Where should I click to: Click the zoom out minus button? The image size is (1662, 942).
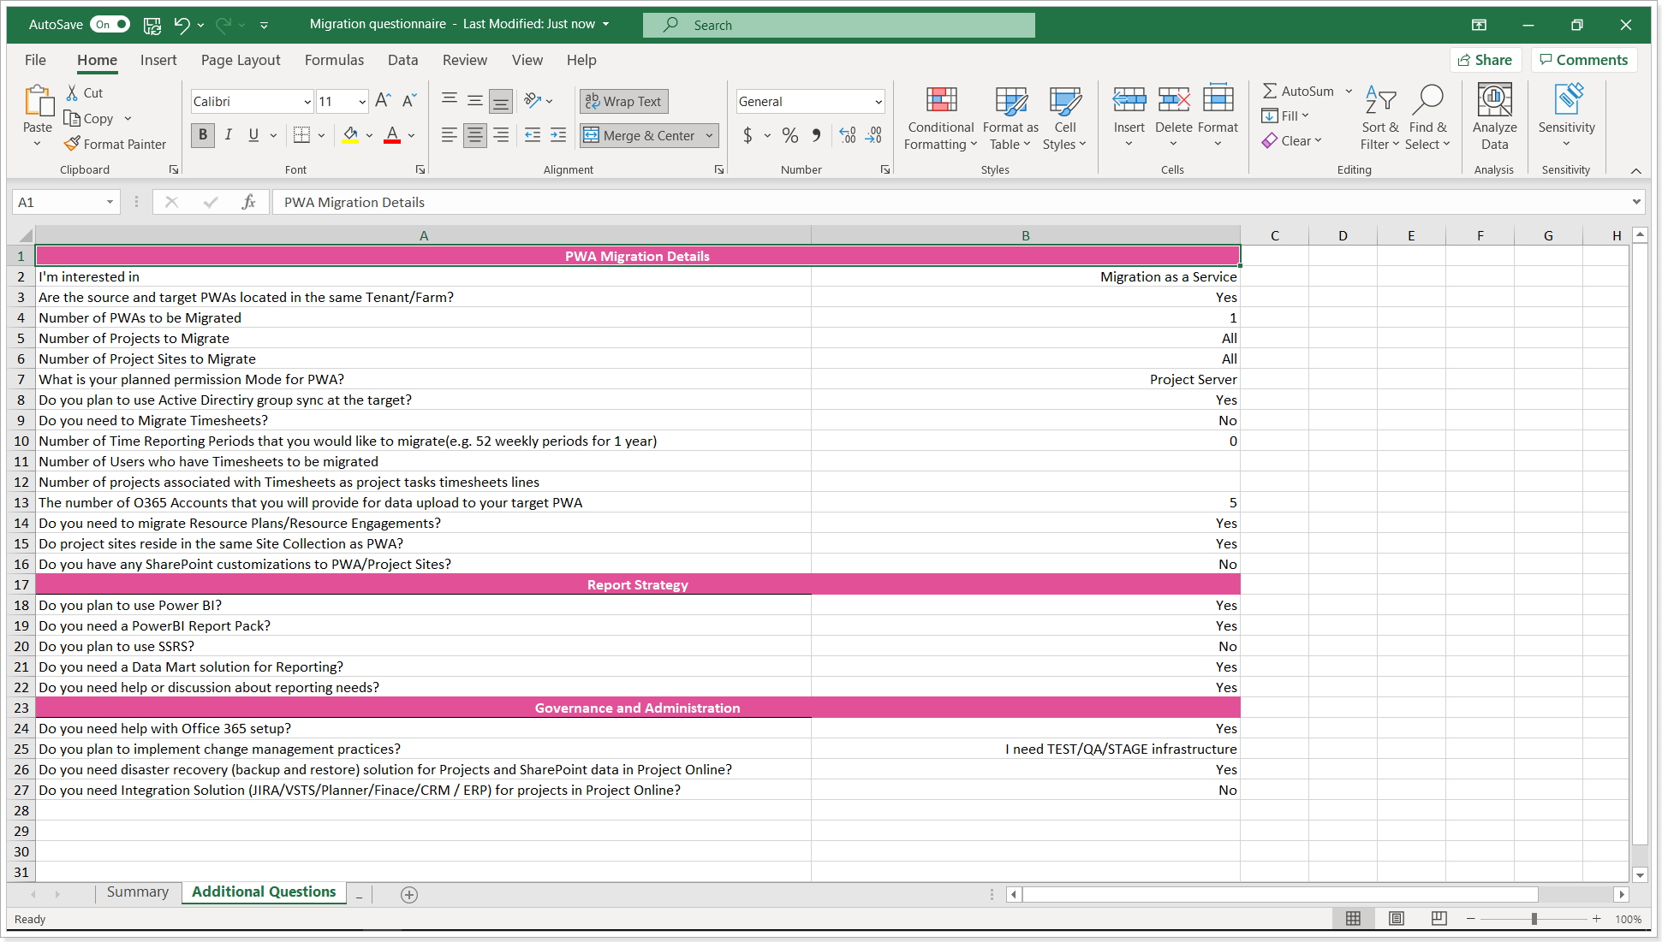click(x=1470, y=919)
